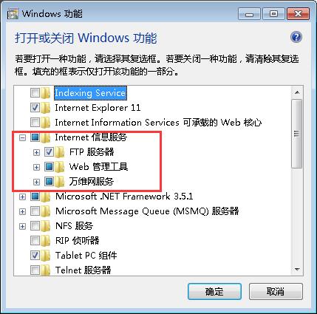Image resolution: width=317 pixels, height=314 pixels.
Task: Click the Windows 功能 title bar icon
Action: click(x=13, y=13)
